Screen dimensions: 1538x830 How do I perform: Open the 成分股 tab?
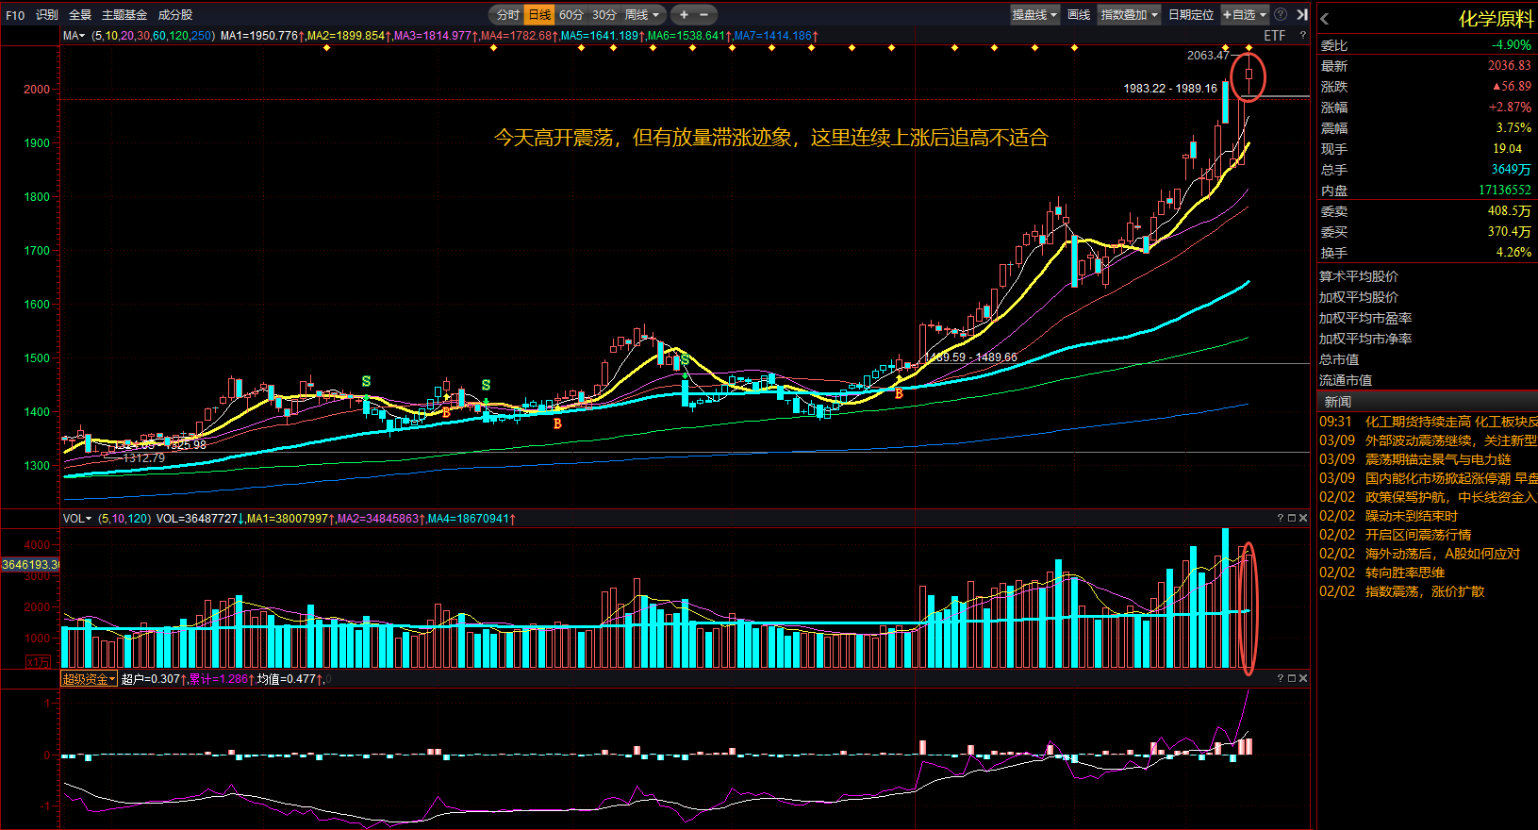tap(175, 14)
